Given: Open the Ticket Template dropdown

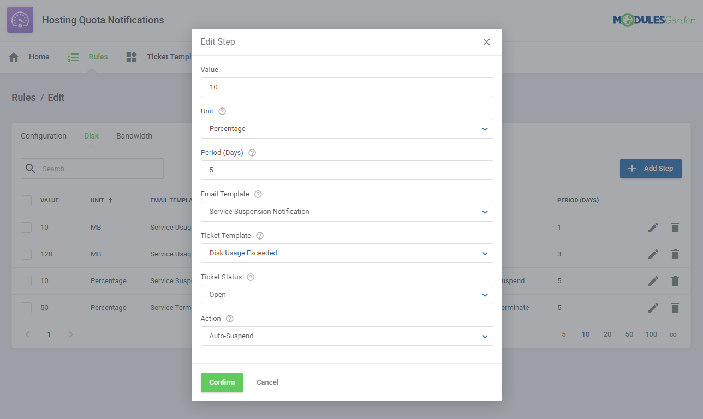Looking at the screenshot, I should [x=347, y=253].
